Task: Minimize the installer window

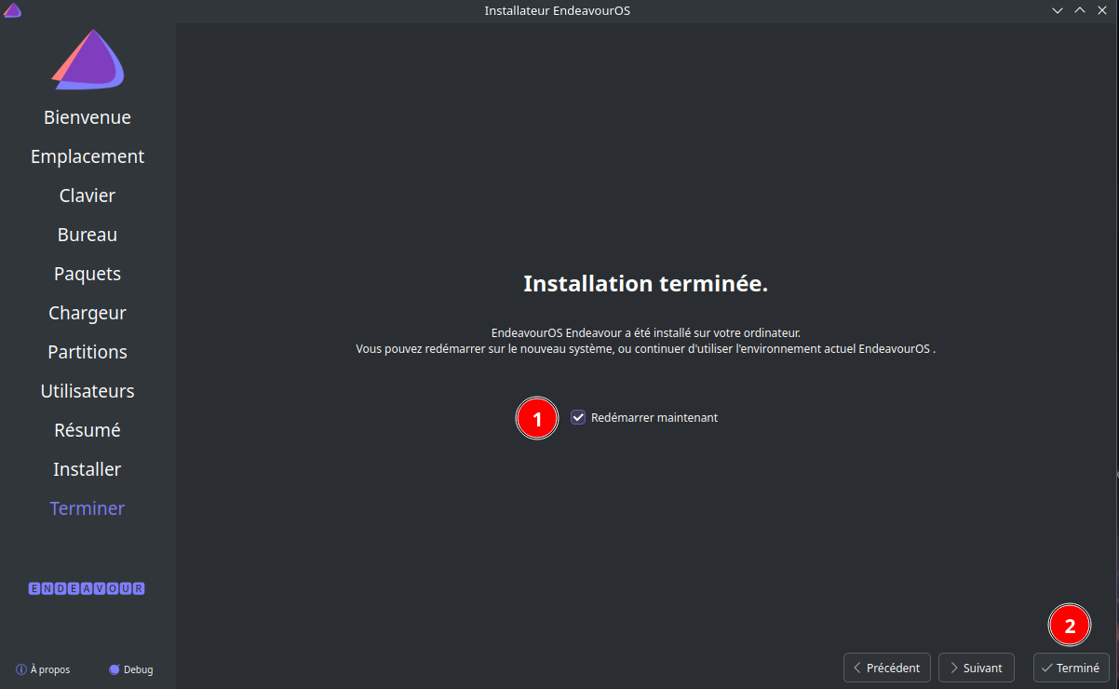Action: (x=1058, y=10)
